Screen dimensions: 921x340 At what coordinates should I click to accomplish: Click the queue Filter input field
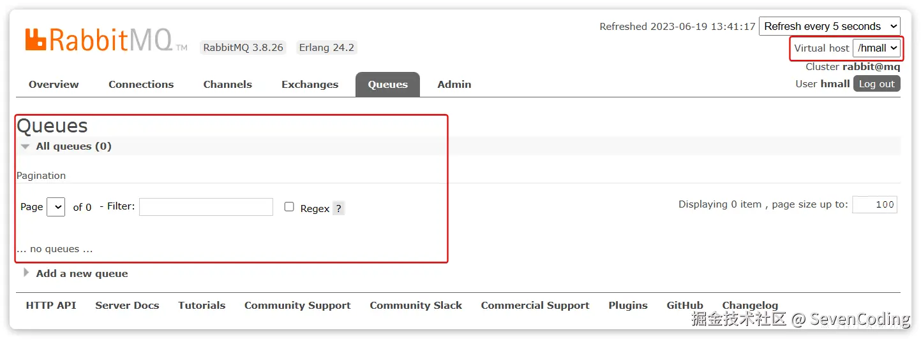click(206, 207)
